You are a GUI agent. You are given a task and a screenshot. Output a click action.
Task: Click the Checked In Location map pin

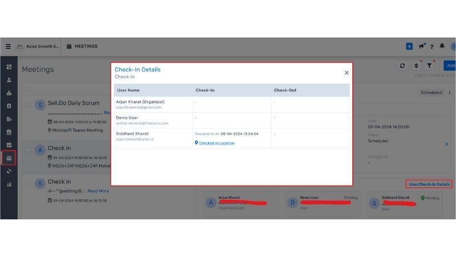click(196, 142)
